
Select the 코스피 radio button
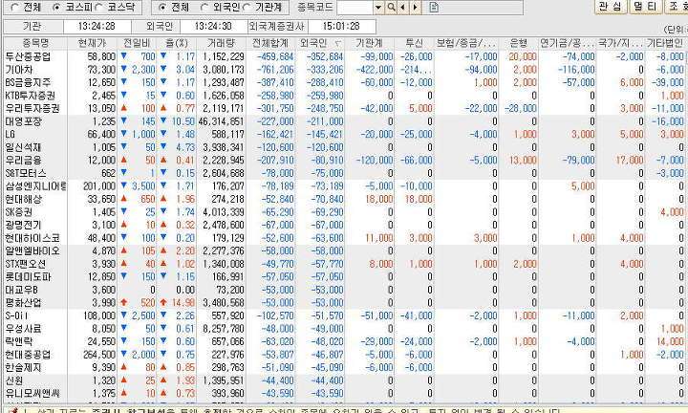(56, 8)
